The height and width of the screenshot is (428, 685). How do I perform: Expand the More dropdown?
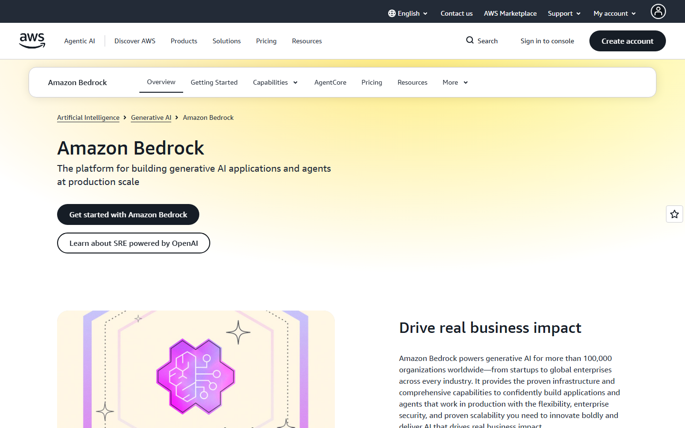[454, 82]
